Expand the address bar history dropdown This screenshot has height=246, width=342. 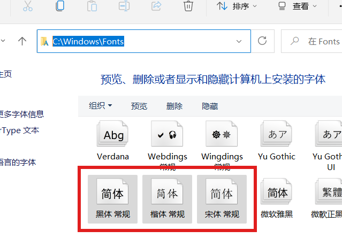[x=239, y=41]
